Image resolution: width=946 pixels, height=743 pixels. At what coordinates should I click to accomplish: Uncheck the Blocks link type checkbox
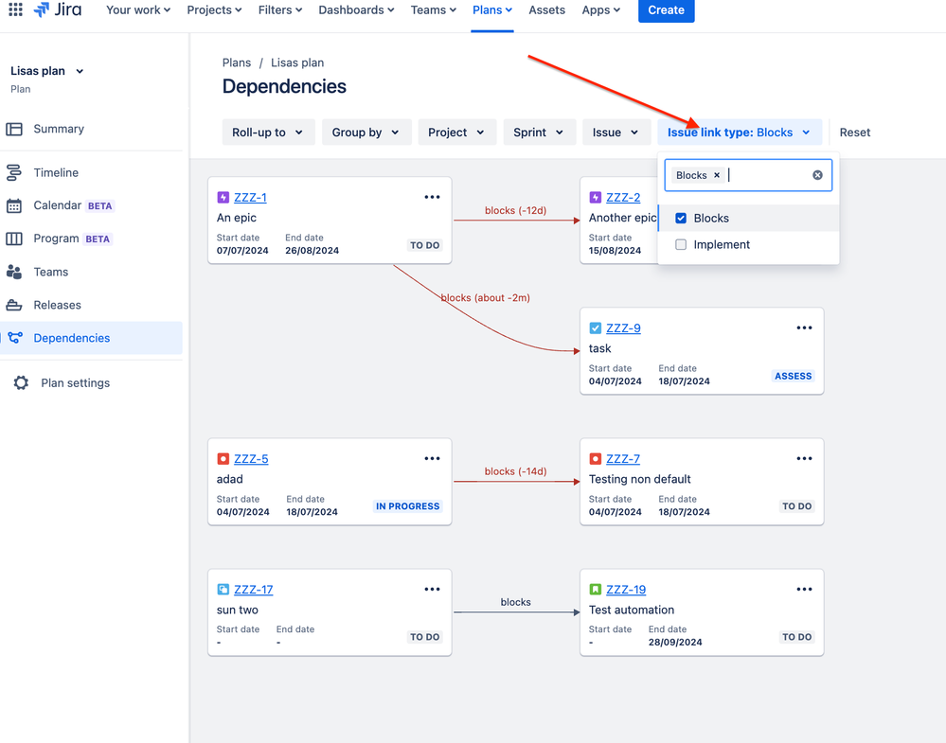(681, 219)
